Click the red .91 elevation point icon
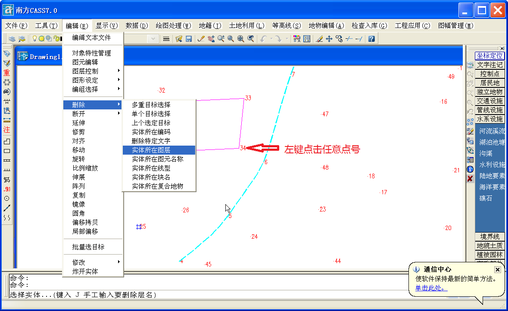 click(7, 189)
